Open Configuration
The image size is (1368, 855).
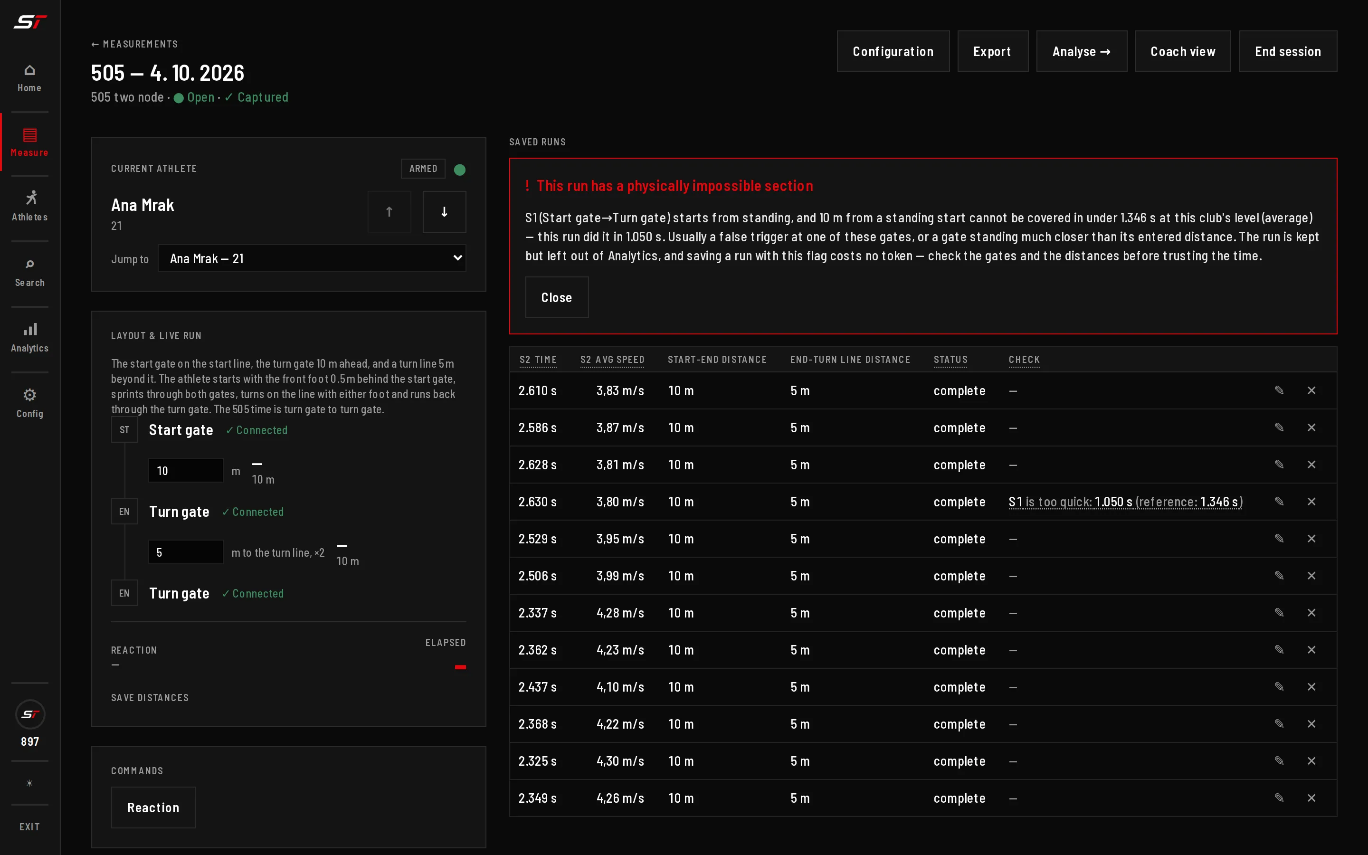click(893, 51)
